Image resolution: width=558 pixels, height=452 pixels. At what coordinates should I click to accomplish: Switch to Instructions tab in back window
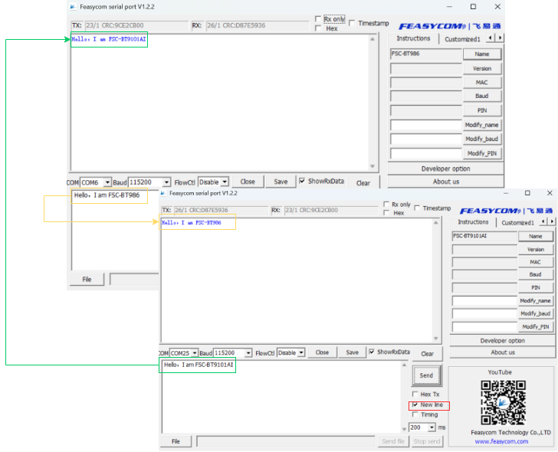click(413, 38)
